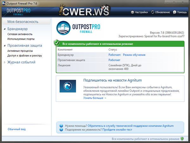Click green shield icon in status bar

182,139
